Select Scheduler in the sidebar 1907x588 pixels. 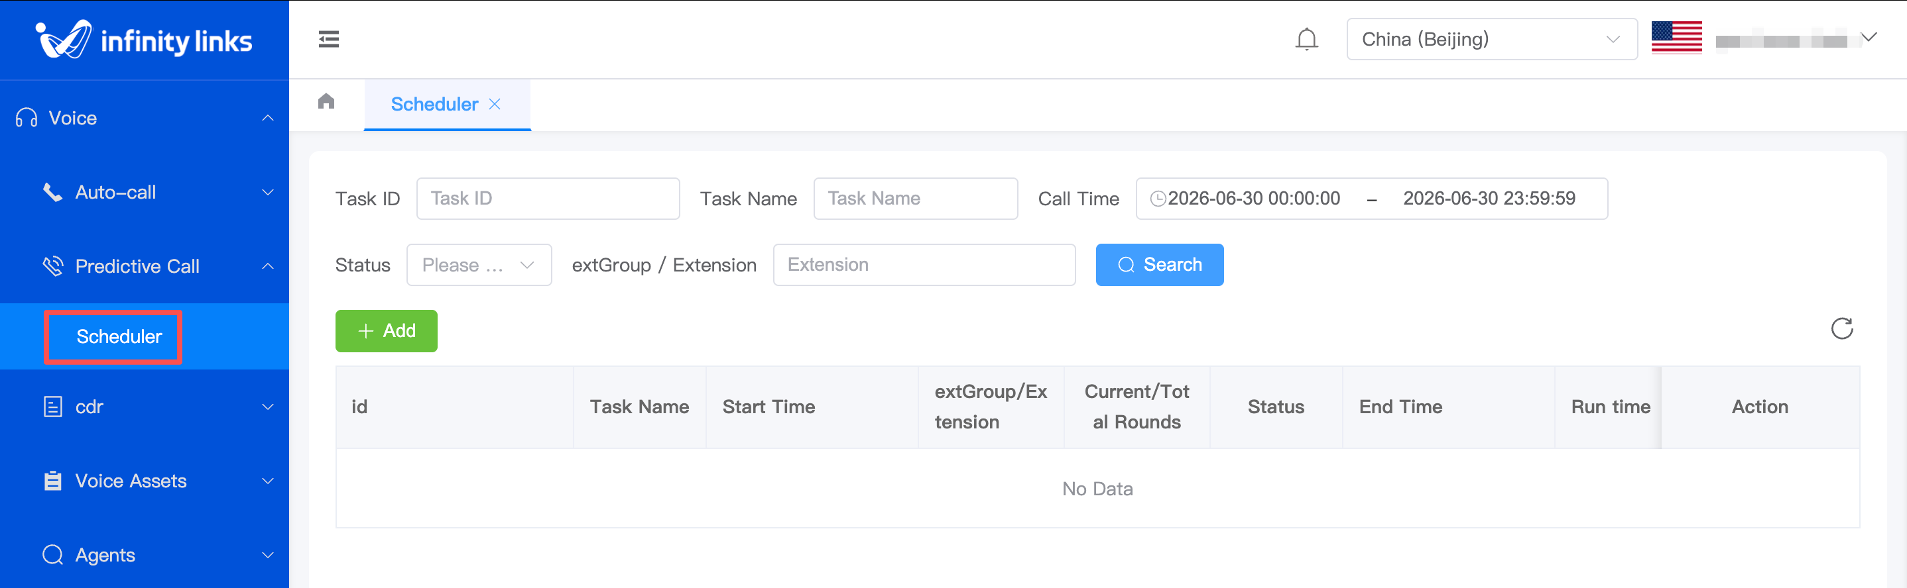[x=119, y=336]
